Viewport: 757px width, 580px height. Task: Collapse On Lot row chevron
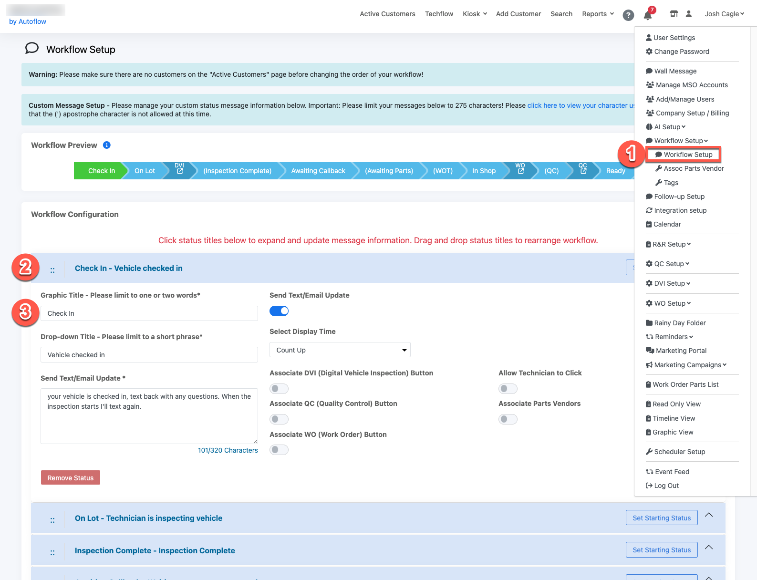[709, 515]
